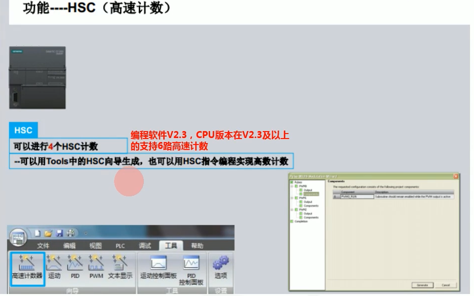Image resolution: width=474 pixels, height=296 pixels.
Task: Select Pulses node in wizard tree
Action: (298, 182)
